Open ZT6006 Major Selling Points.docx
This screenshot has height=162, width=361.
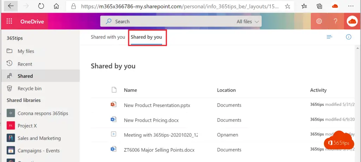coord(159,150)
